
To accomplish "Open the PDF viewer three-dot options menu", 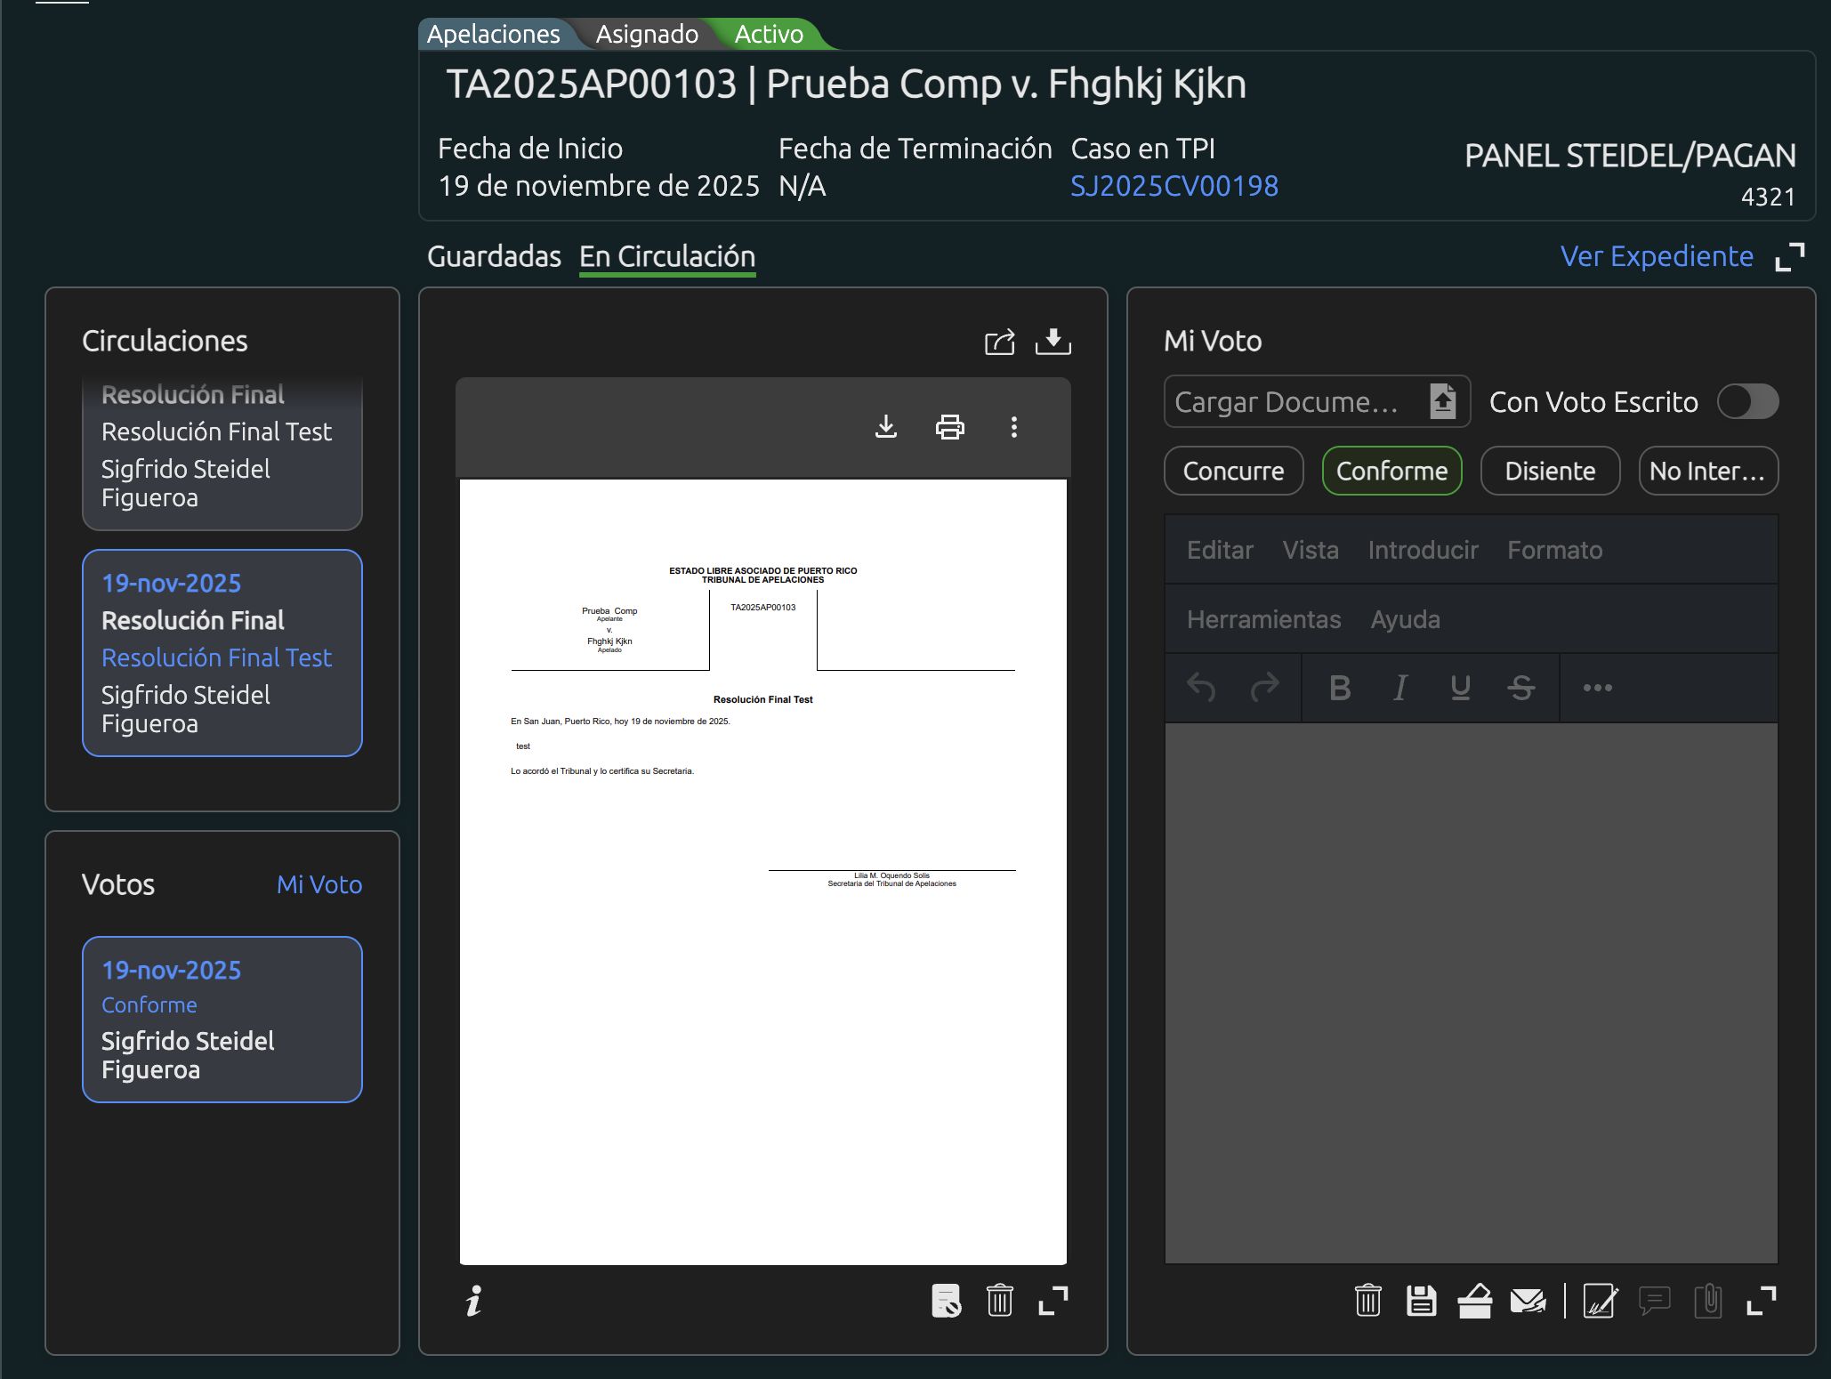I will click(1013, 427).
